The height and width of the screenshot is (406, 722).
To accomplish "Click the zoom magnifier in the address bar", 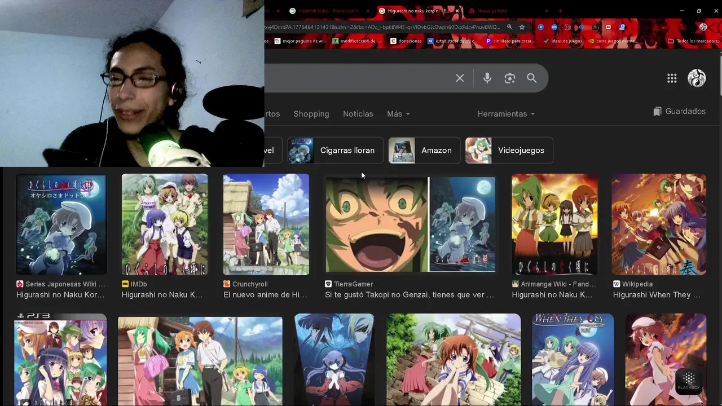I will [509, 27].
